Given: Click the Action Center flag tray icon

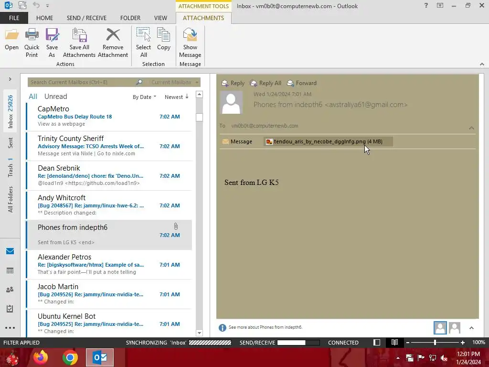Looking at the screenshot, I should pos(421,358).
